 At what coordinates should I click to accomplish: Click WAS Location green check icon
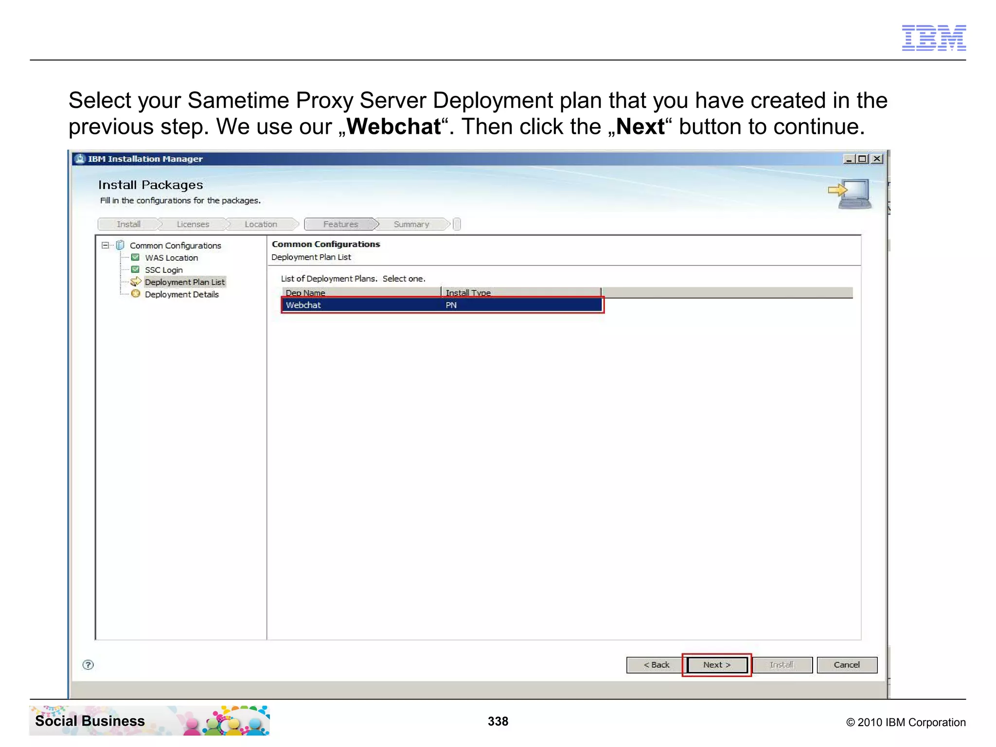click(136, 257)
